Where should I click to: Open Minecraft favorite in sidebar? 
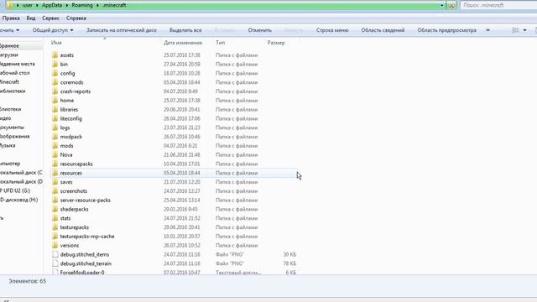(x=9, y=82)
